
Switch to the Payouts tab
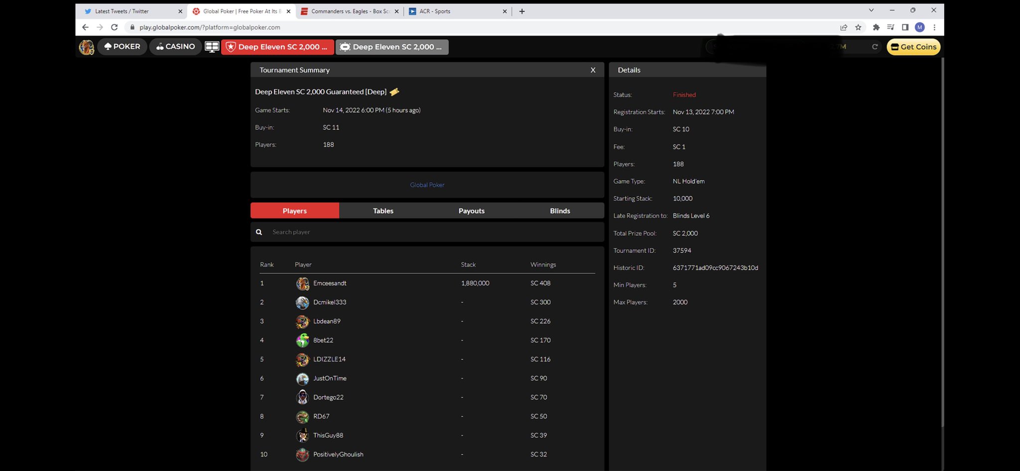pos(471,210)
